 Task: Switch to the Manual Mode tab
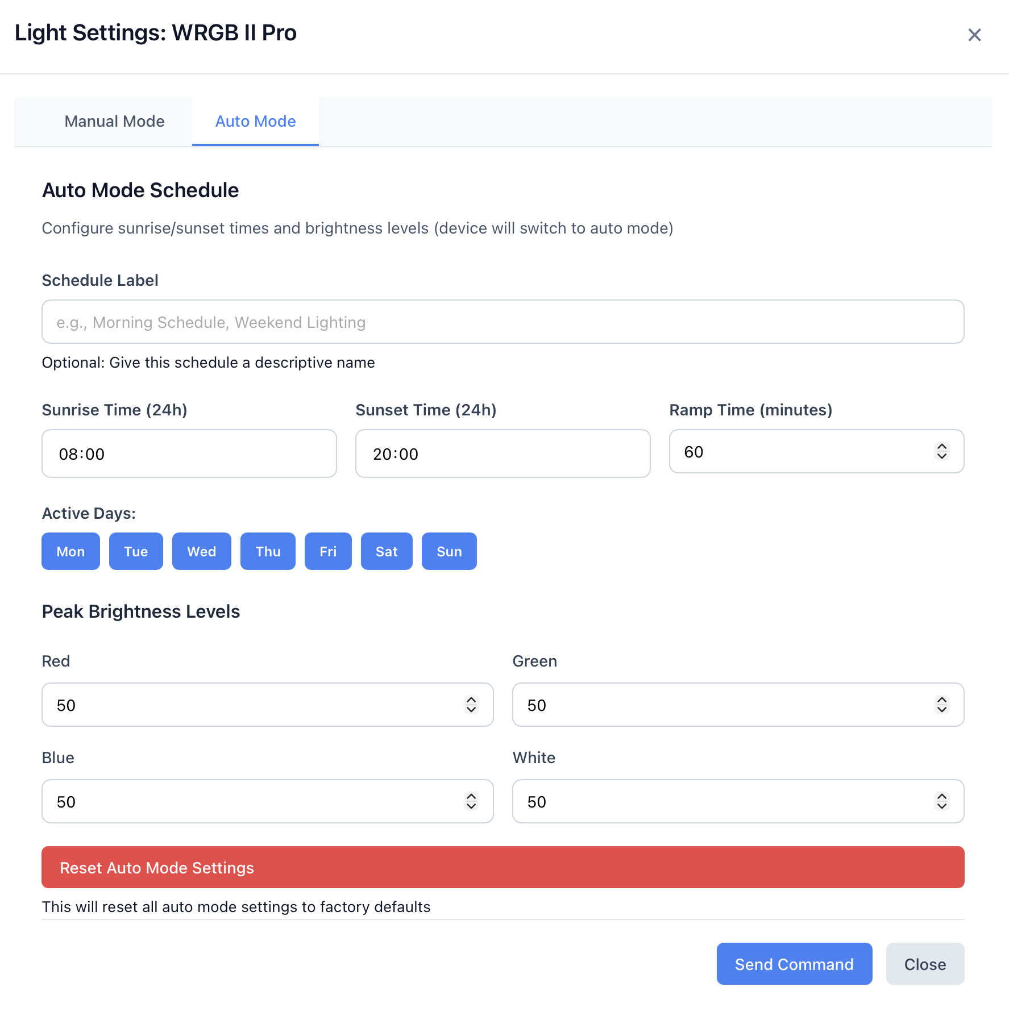[x=114, y=121]
